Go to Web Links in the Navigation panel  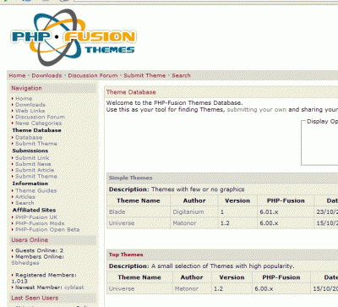(30, 111)
